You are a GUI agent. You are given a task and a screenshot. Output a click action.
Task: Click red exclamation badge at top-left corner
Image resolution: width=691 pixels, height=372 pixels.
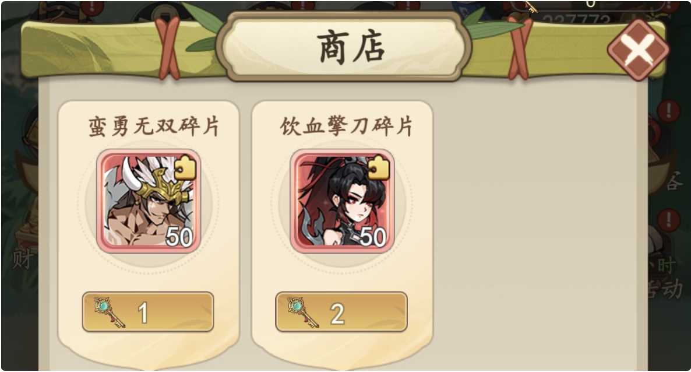(x=93, y=5)
